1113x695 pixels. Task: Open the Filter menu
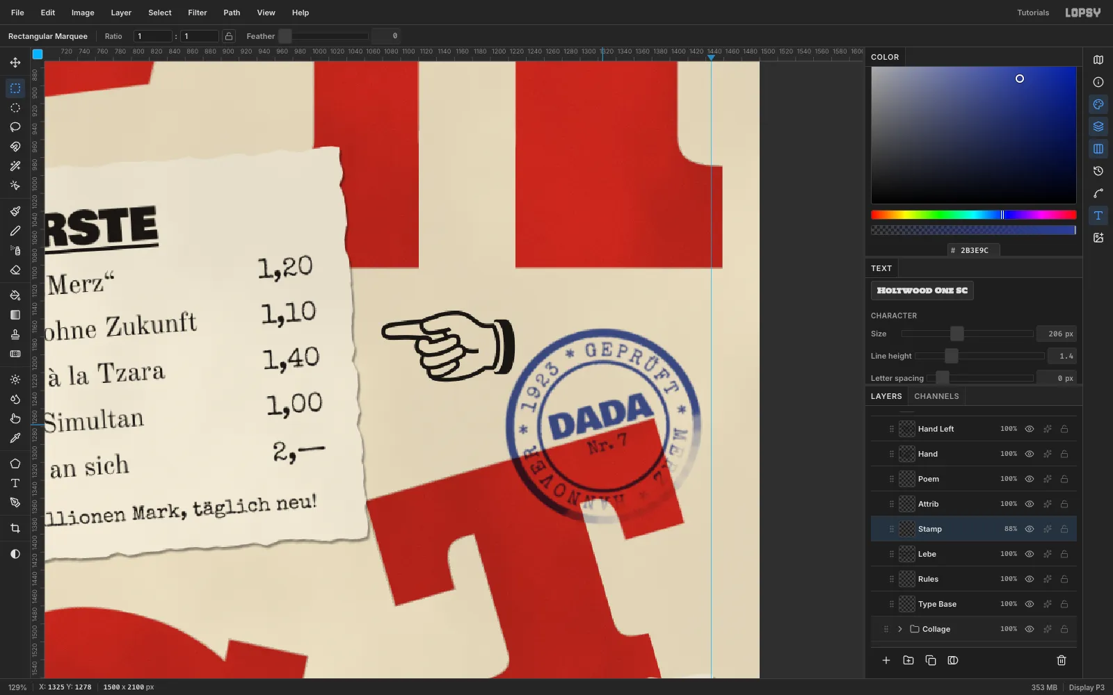point(198,13)
